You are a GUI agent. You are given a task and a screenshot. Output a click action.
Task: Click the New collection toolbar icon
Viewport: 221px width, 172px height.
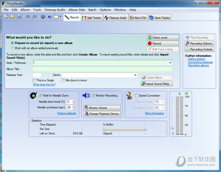6,17
